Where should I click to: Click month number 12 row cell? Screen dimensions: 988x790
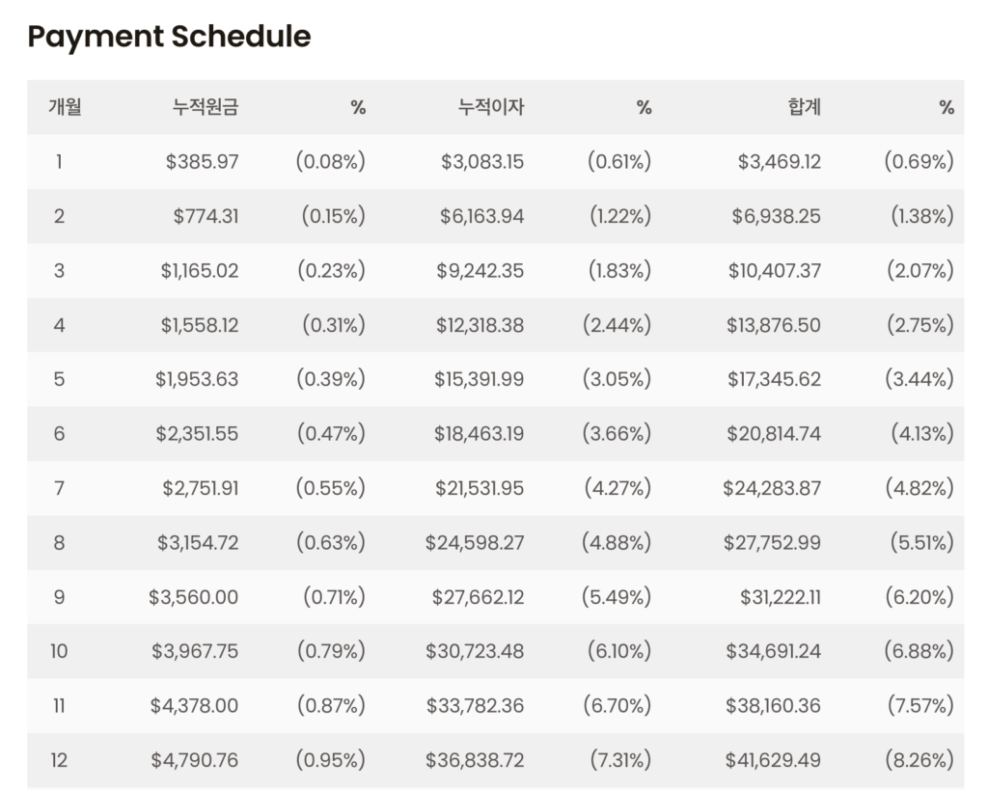coord(59,760)
